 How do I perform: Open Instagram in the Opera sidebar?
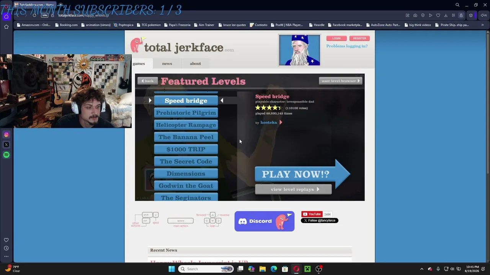click(x=6, y=134)
